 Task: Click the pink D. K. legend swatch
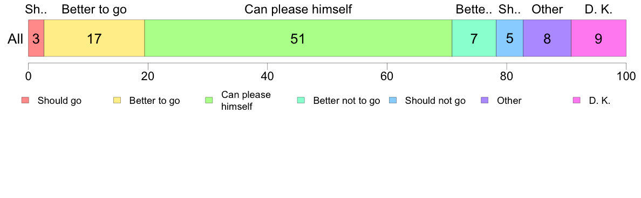[x=577, y=101]
